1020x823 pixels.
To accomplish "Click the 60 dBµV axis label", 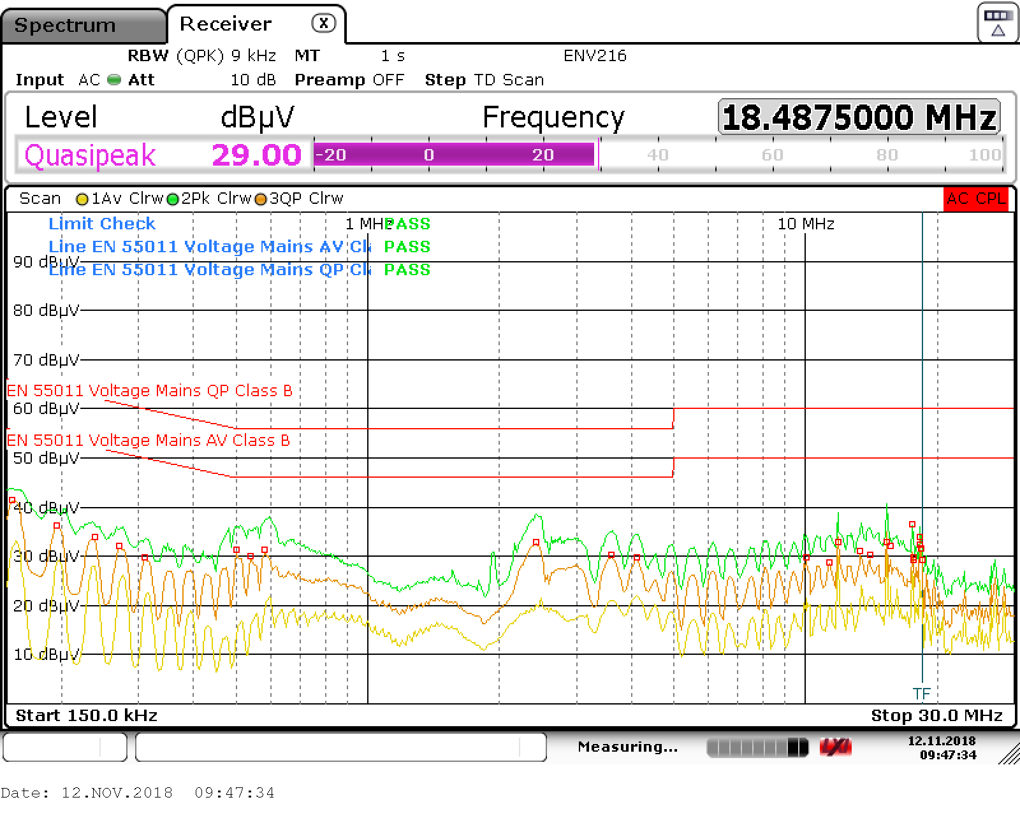I will 46,408.
